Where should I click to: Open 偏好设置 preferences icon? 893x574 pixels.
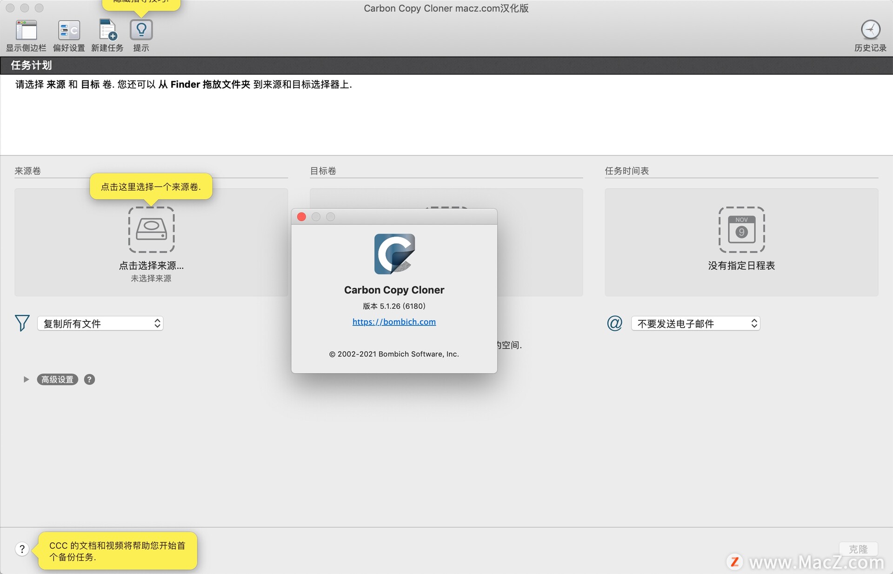click(69, 30)
